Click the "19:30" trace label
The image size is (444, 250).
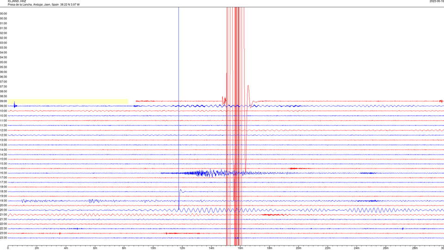tap(3, 200)
